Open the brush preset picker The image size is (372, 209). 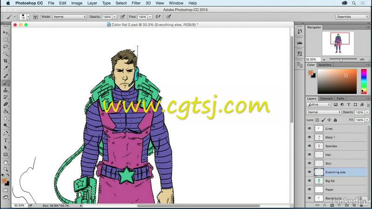tap(25, 17)
